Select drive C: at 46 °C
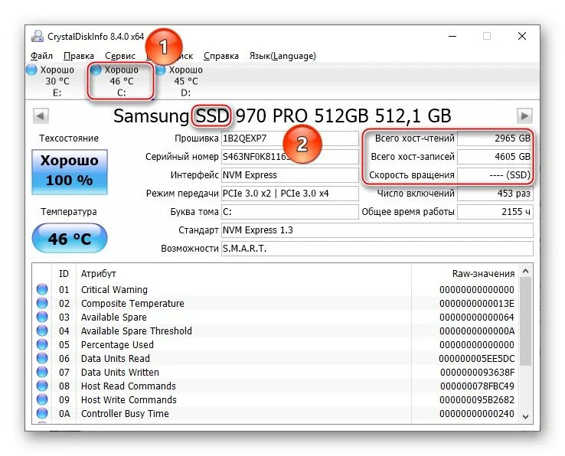This screenshot has width=565, height=456. pyautogui.click(x=121, y=81)
